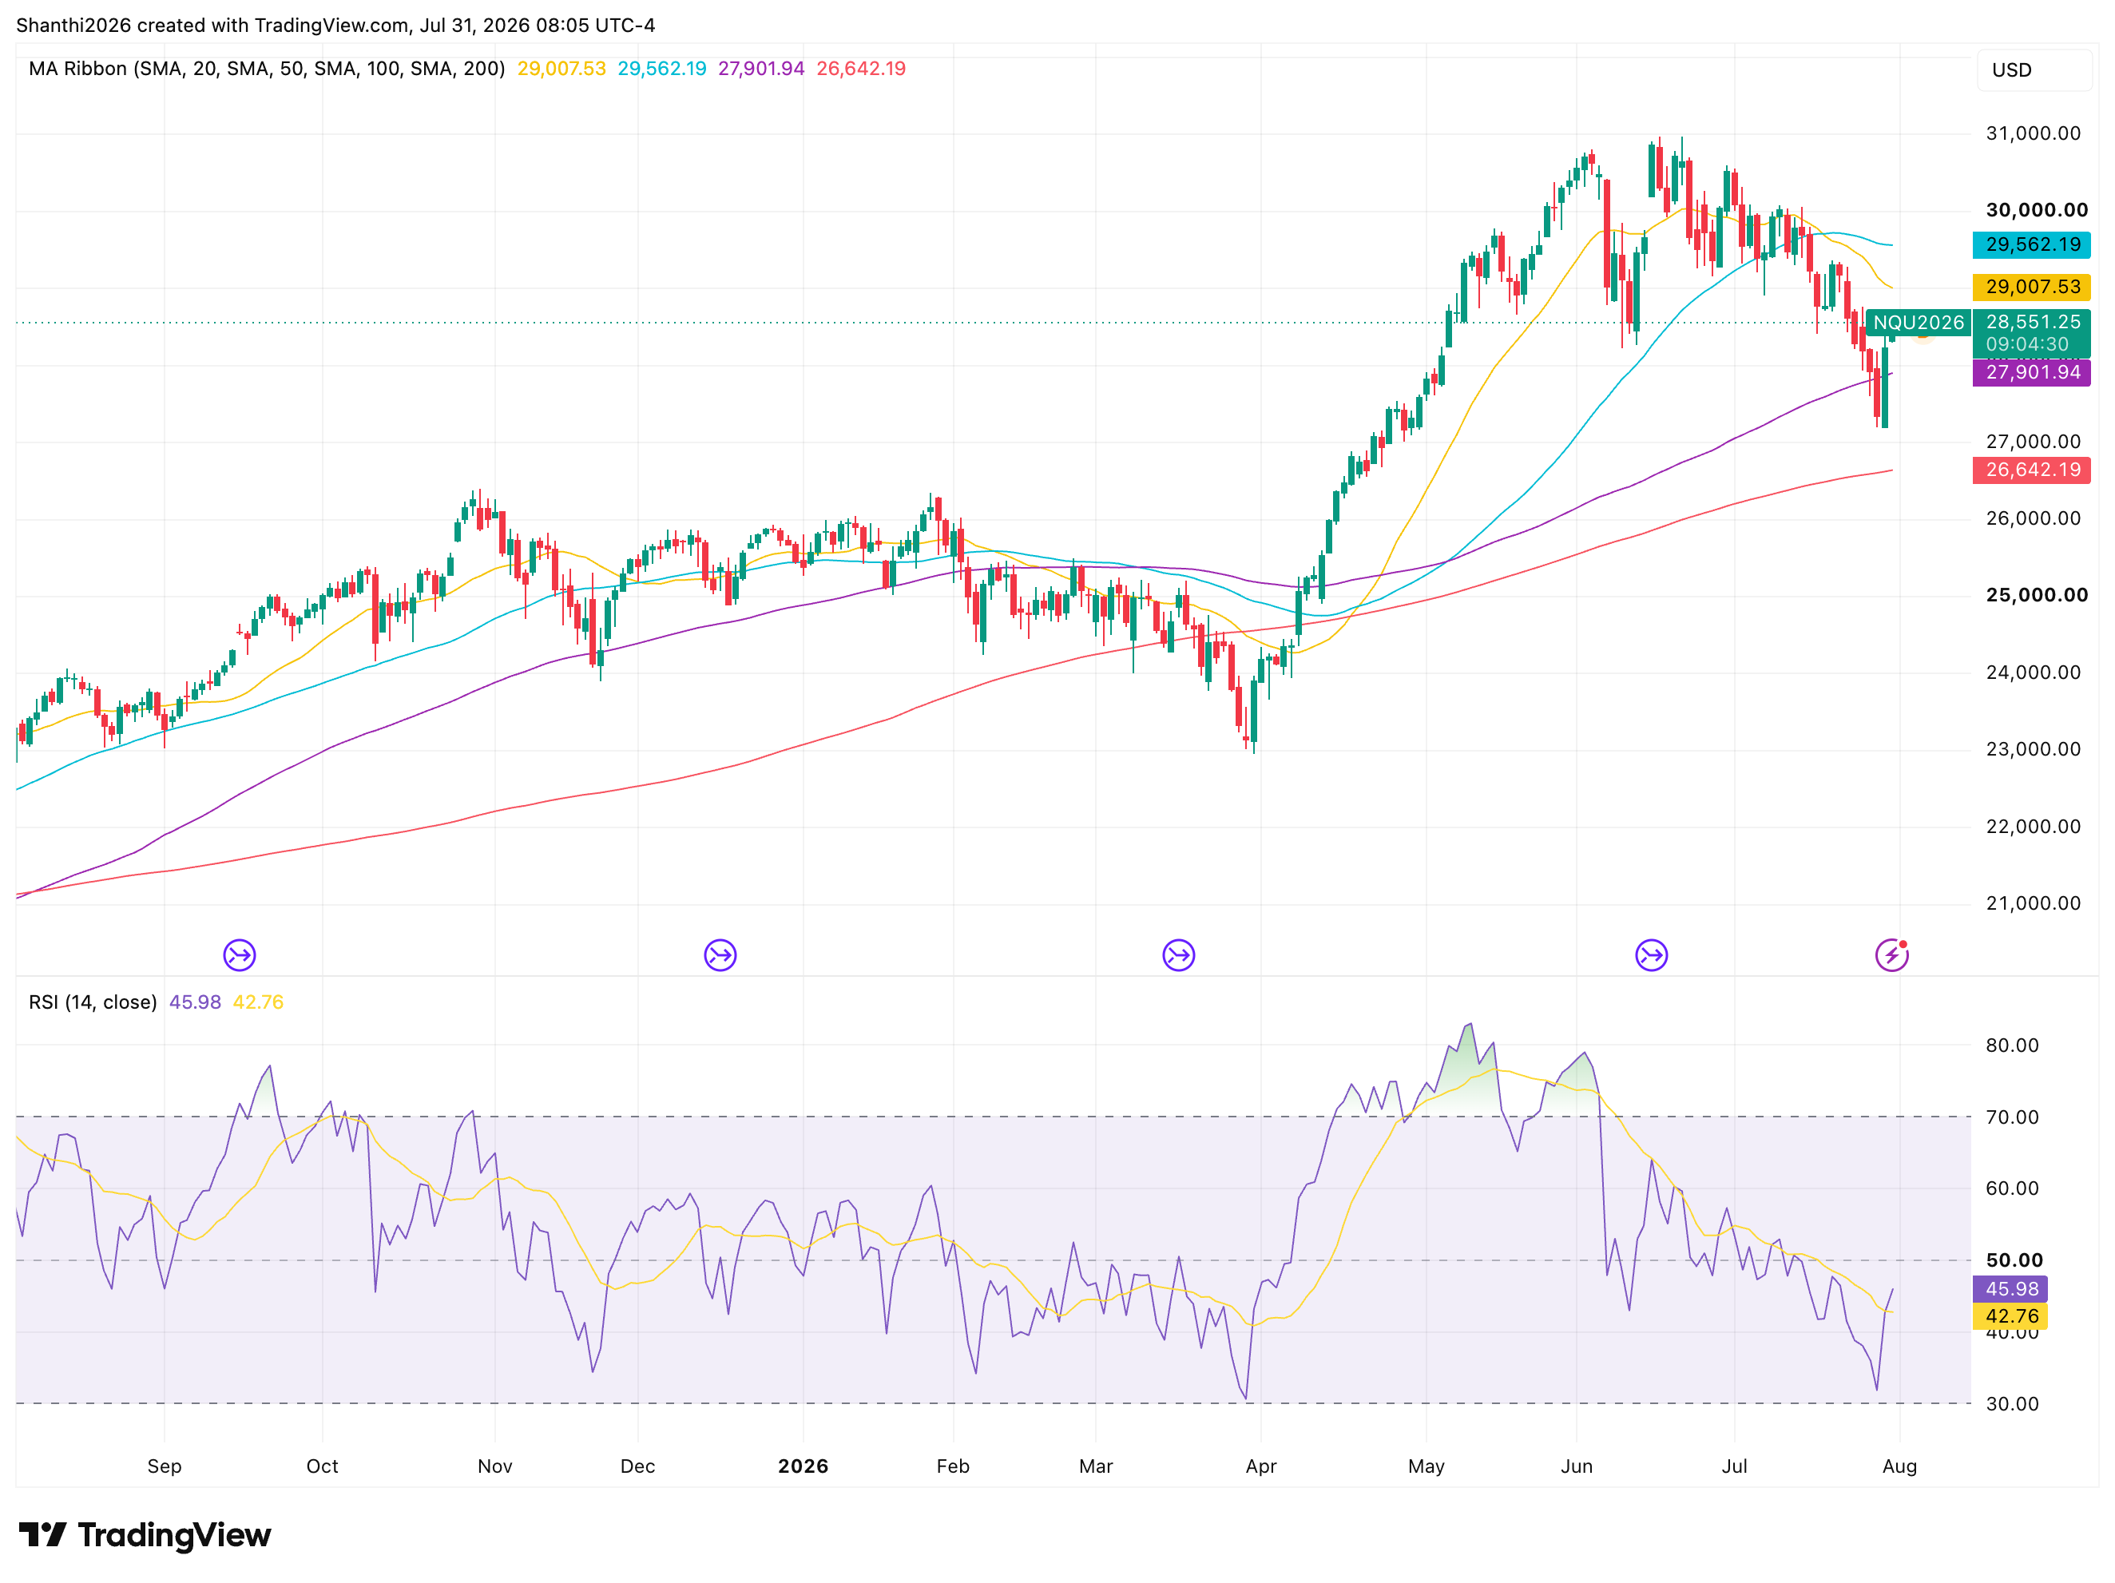Click the contract rollover marker after Dec
2115x1583 pixels.
pyautogui.click(x=720, y=955)
